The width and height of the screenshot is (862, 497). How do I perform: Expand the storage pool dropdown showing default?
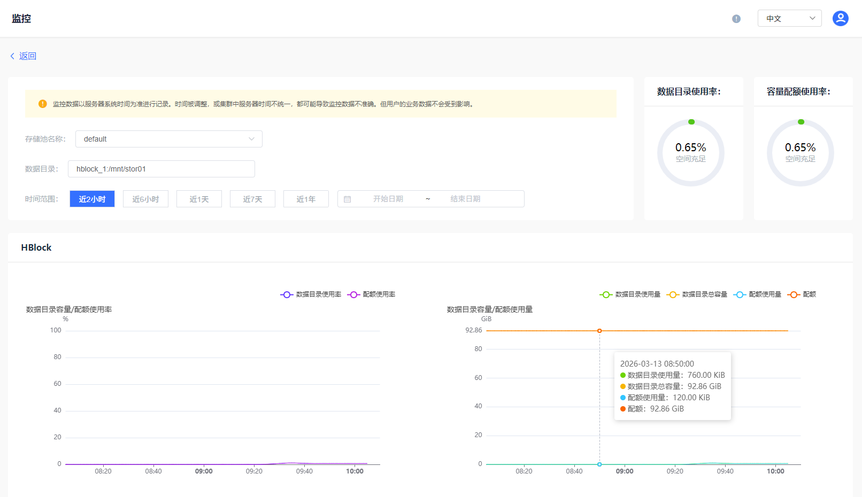pos(168,139)
